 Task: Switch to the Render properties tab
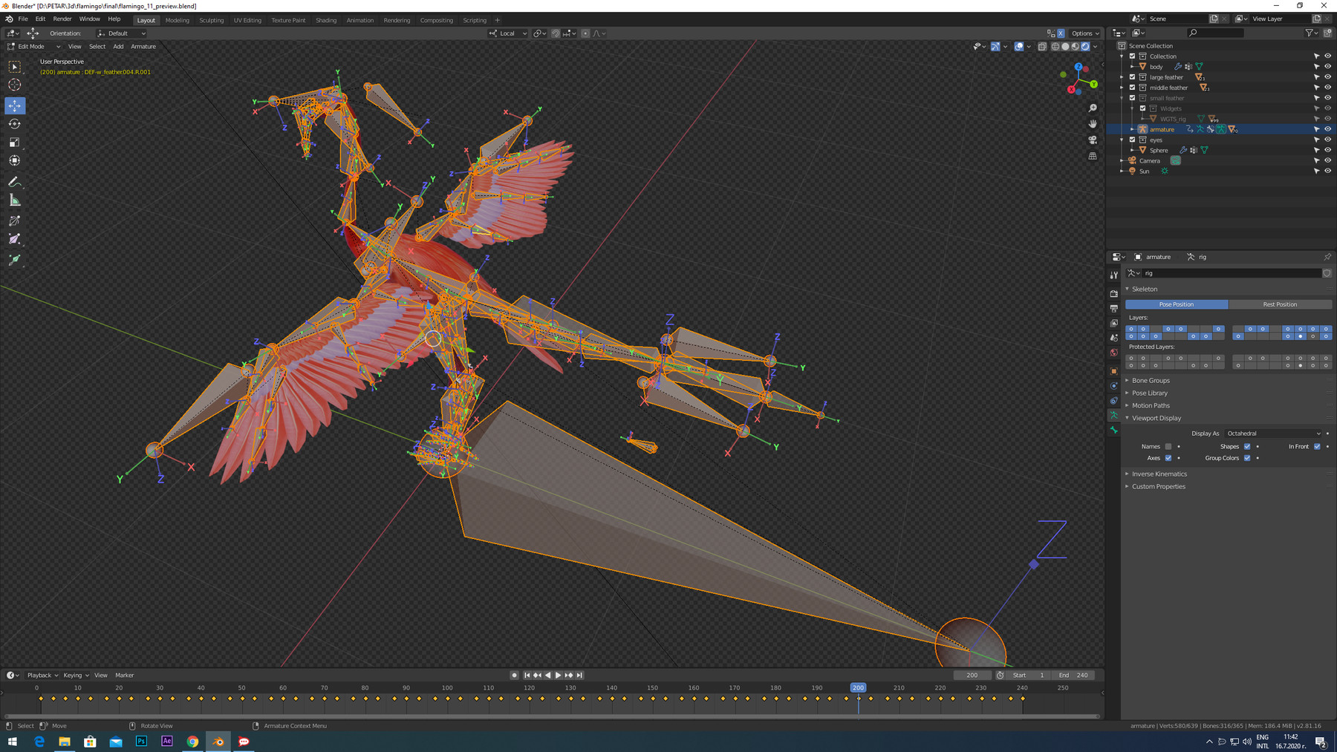(x=1114, y=294)
